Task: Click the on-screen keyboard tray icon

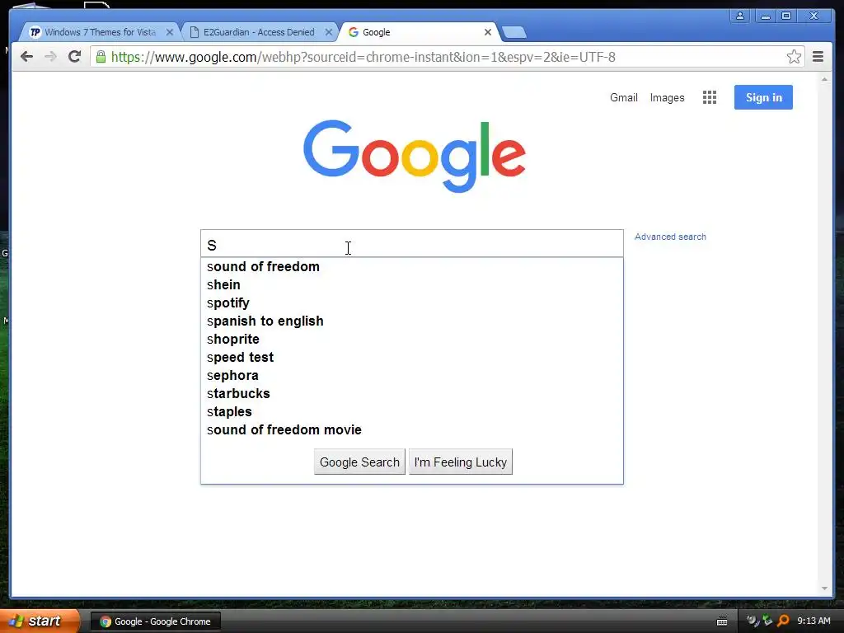Action: pos(722,621)
